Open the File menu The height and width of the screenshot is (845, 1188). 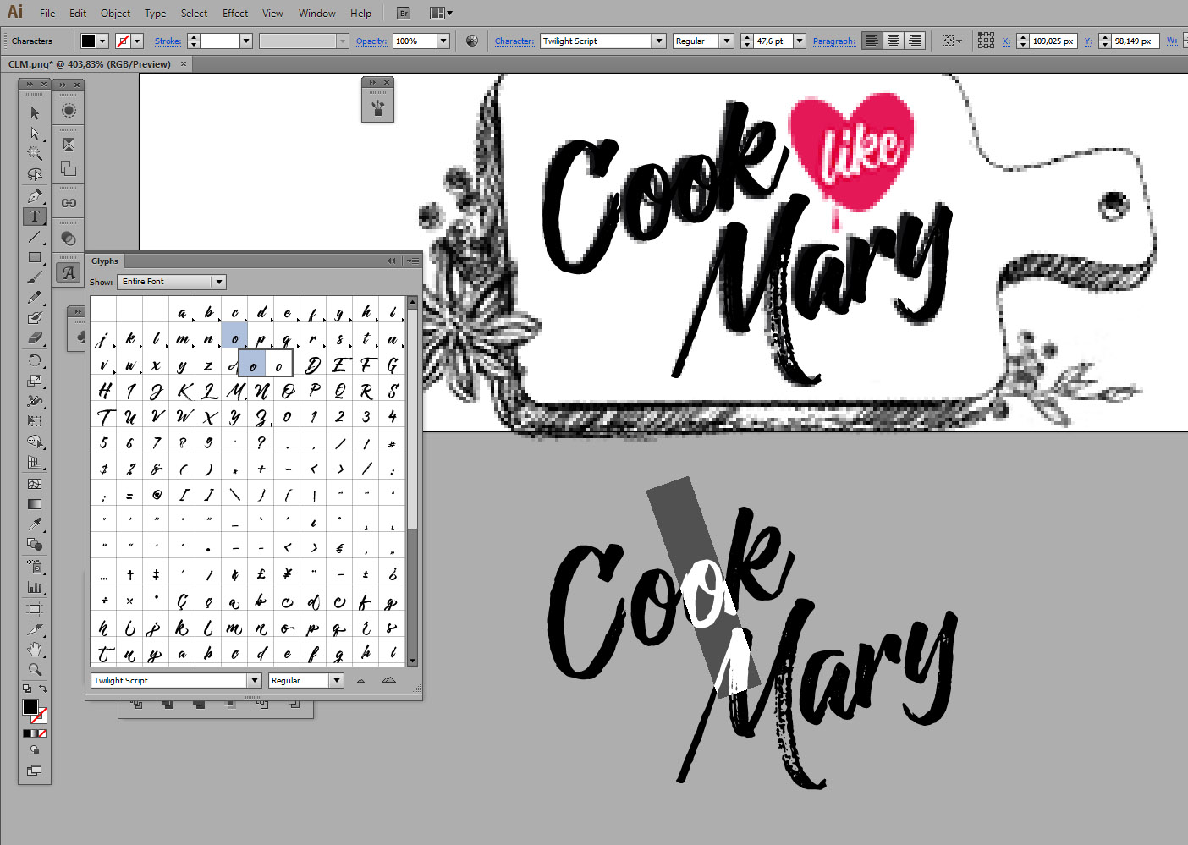pos(47,14)
